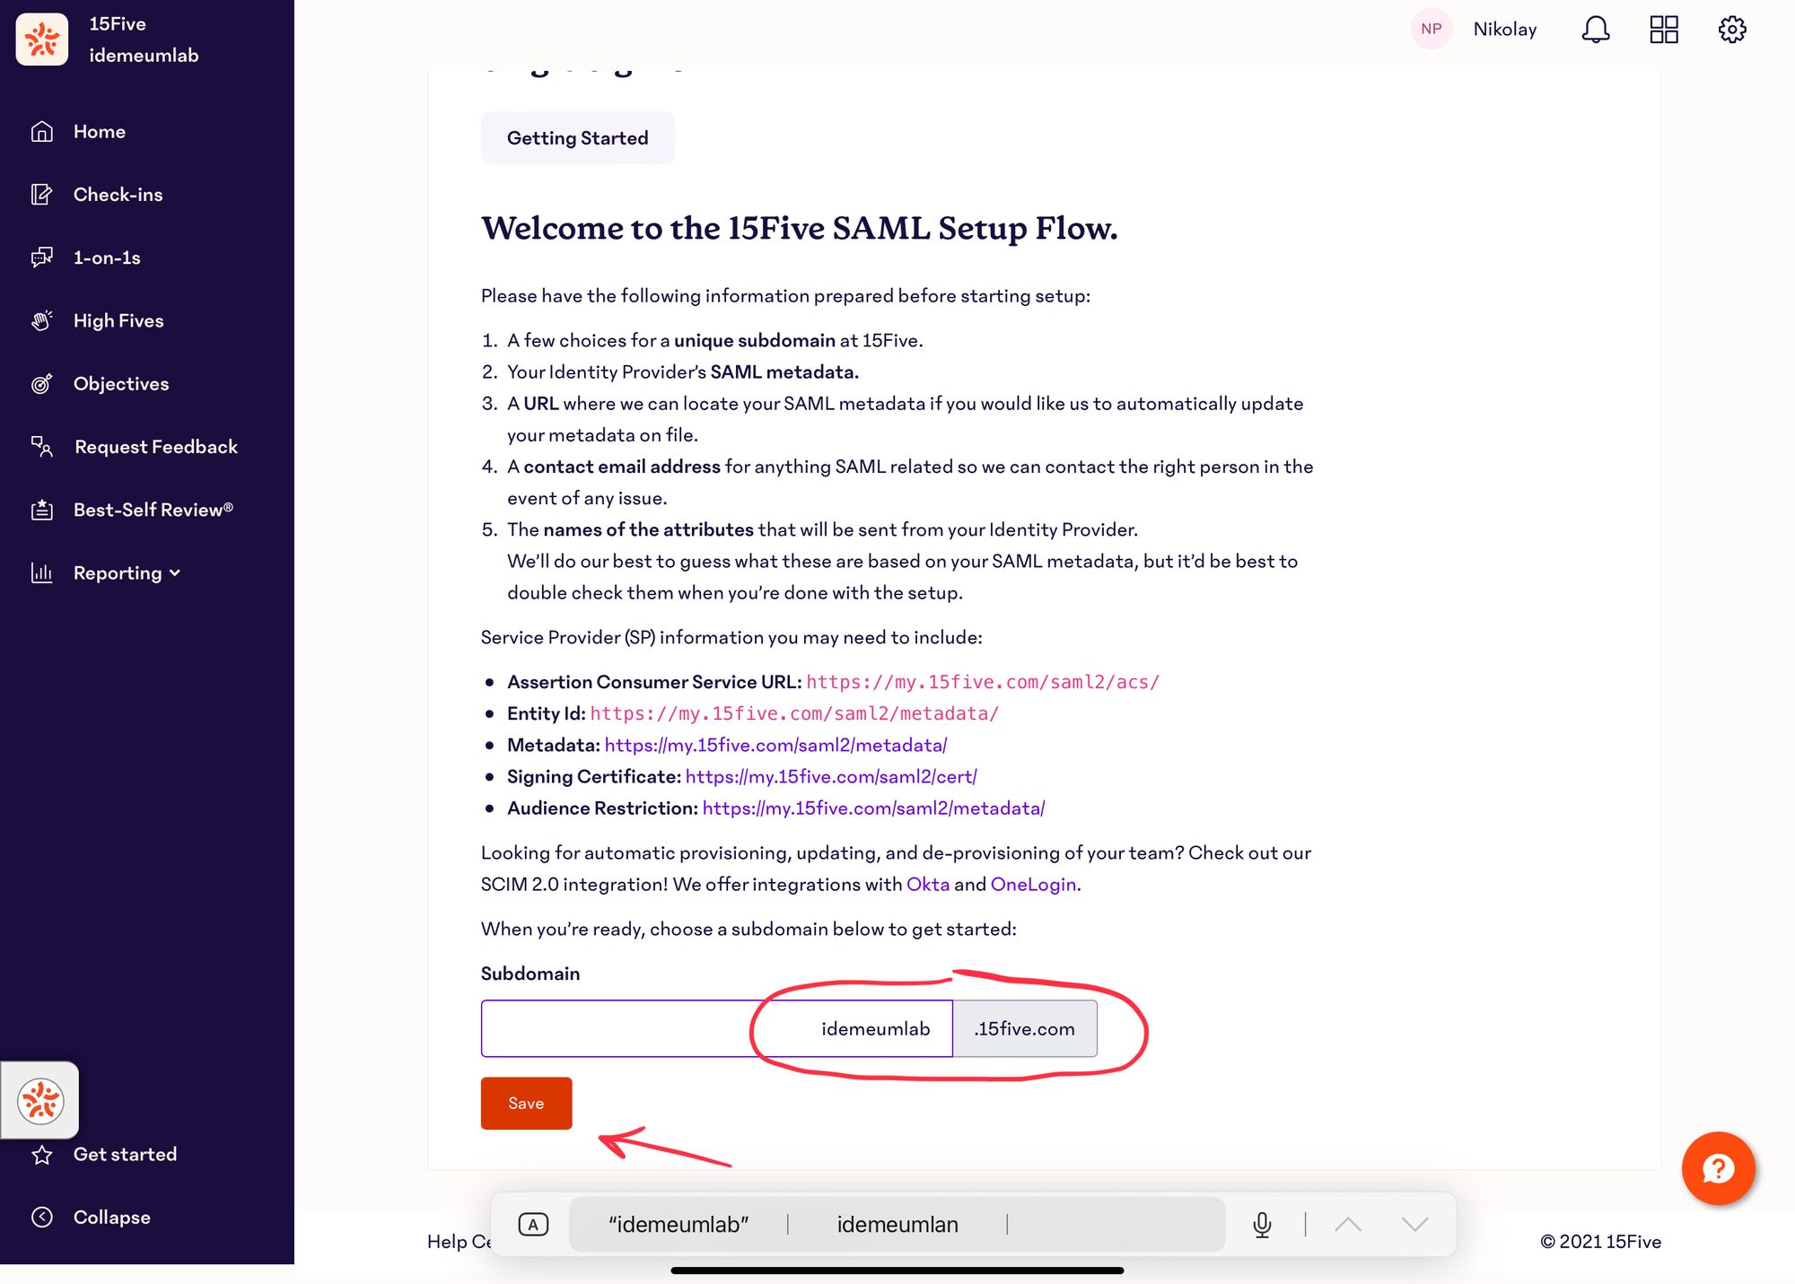Choose the "idemeumlab" keyboard suggestion
This screenshot has width=1795, height=1284.
pyautogui.click(x=679, y=1225)
